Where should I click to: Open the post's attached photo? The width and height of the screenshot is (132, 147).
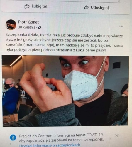(x=65, y=91)
